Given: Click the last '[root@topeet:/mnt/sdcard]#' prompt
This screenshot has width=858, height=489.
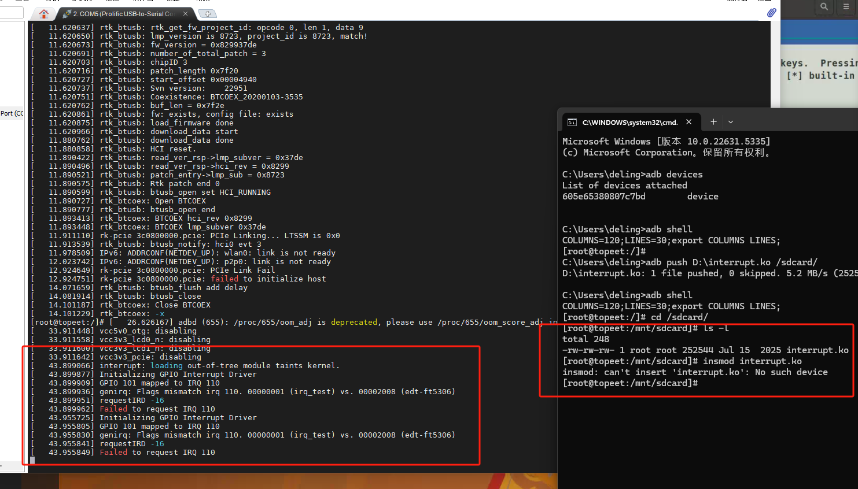Looking at the screenshot, I should (x=630, y=383).
